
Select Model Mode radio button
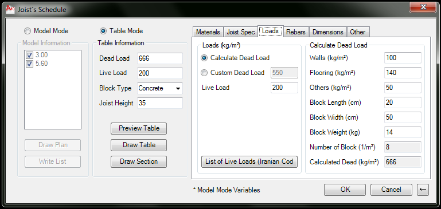click(x=28, y=31)
